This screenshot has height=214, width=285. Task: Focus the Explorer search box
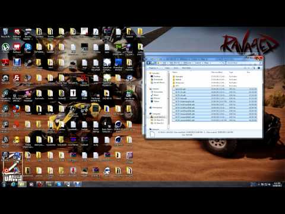(243, 63)
